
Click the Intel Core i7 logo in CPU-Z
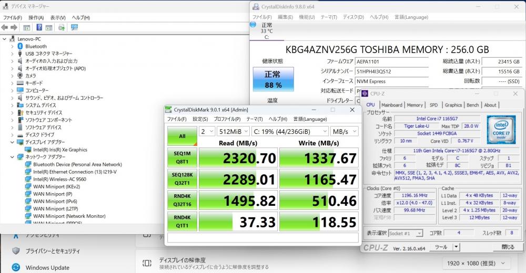(501, 130)
